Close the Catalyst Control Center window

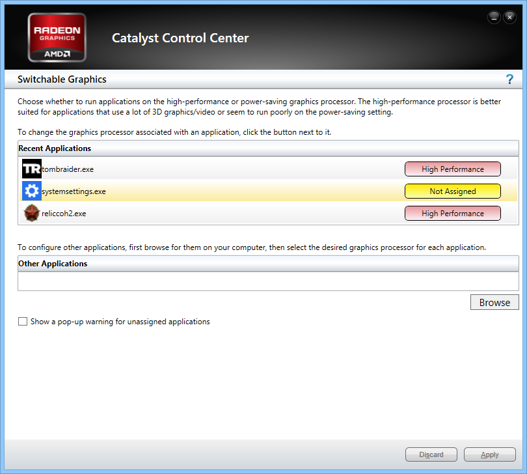(509, 17)
